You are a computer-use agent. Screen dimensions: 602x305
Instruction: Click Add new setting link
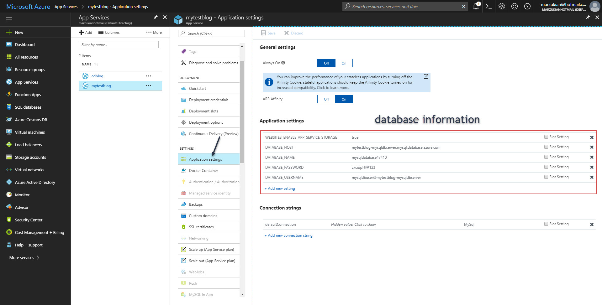click(x=280, y=188)
